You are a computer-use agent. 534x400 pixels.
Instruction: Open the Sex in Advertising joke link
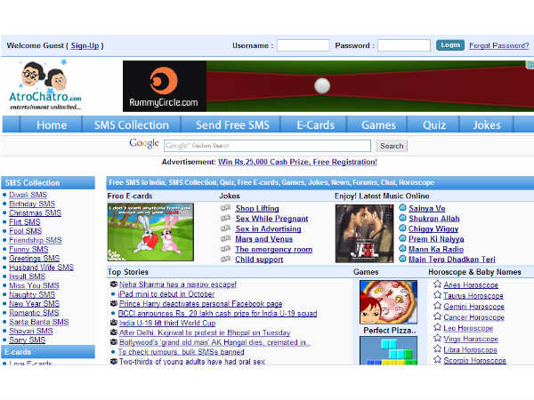pyautogui.click(x=268, y=228)
